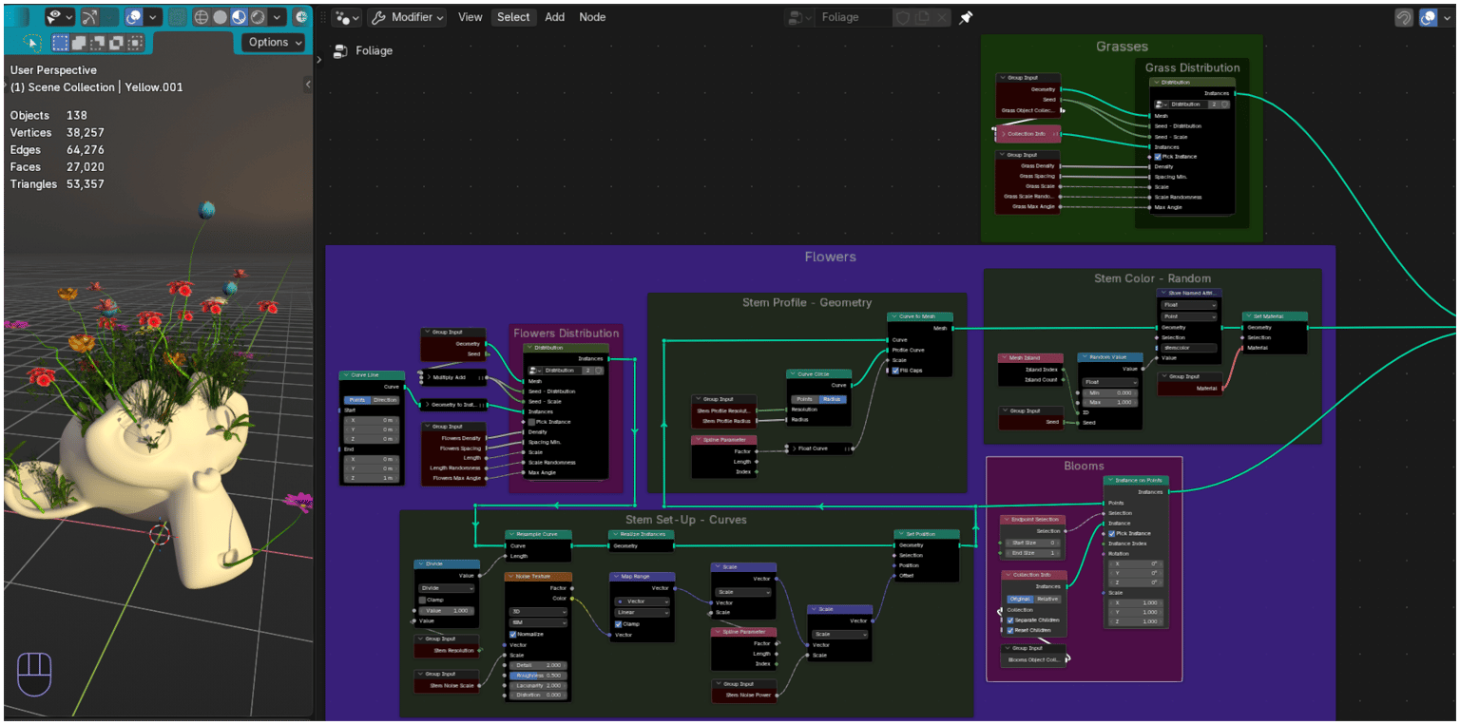Open the viewport shading options arrow
This screenshot has height=725, width=1460.
277,17
